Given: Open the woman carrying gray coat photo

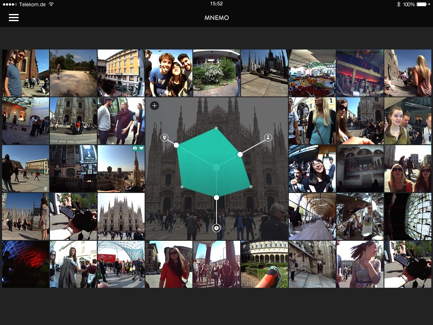Looking at the screenshot, I should tap(73, 264).
